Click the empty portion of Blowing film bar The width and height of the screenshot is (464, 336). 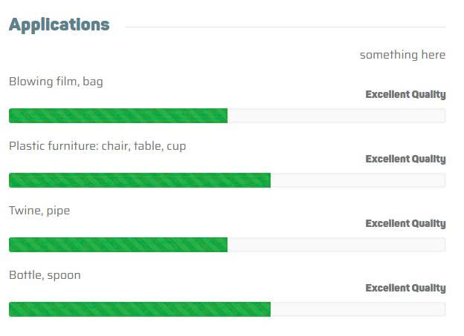point(336,116)
